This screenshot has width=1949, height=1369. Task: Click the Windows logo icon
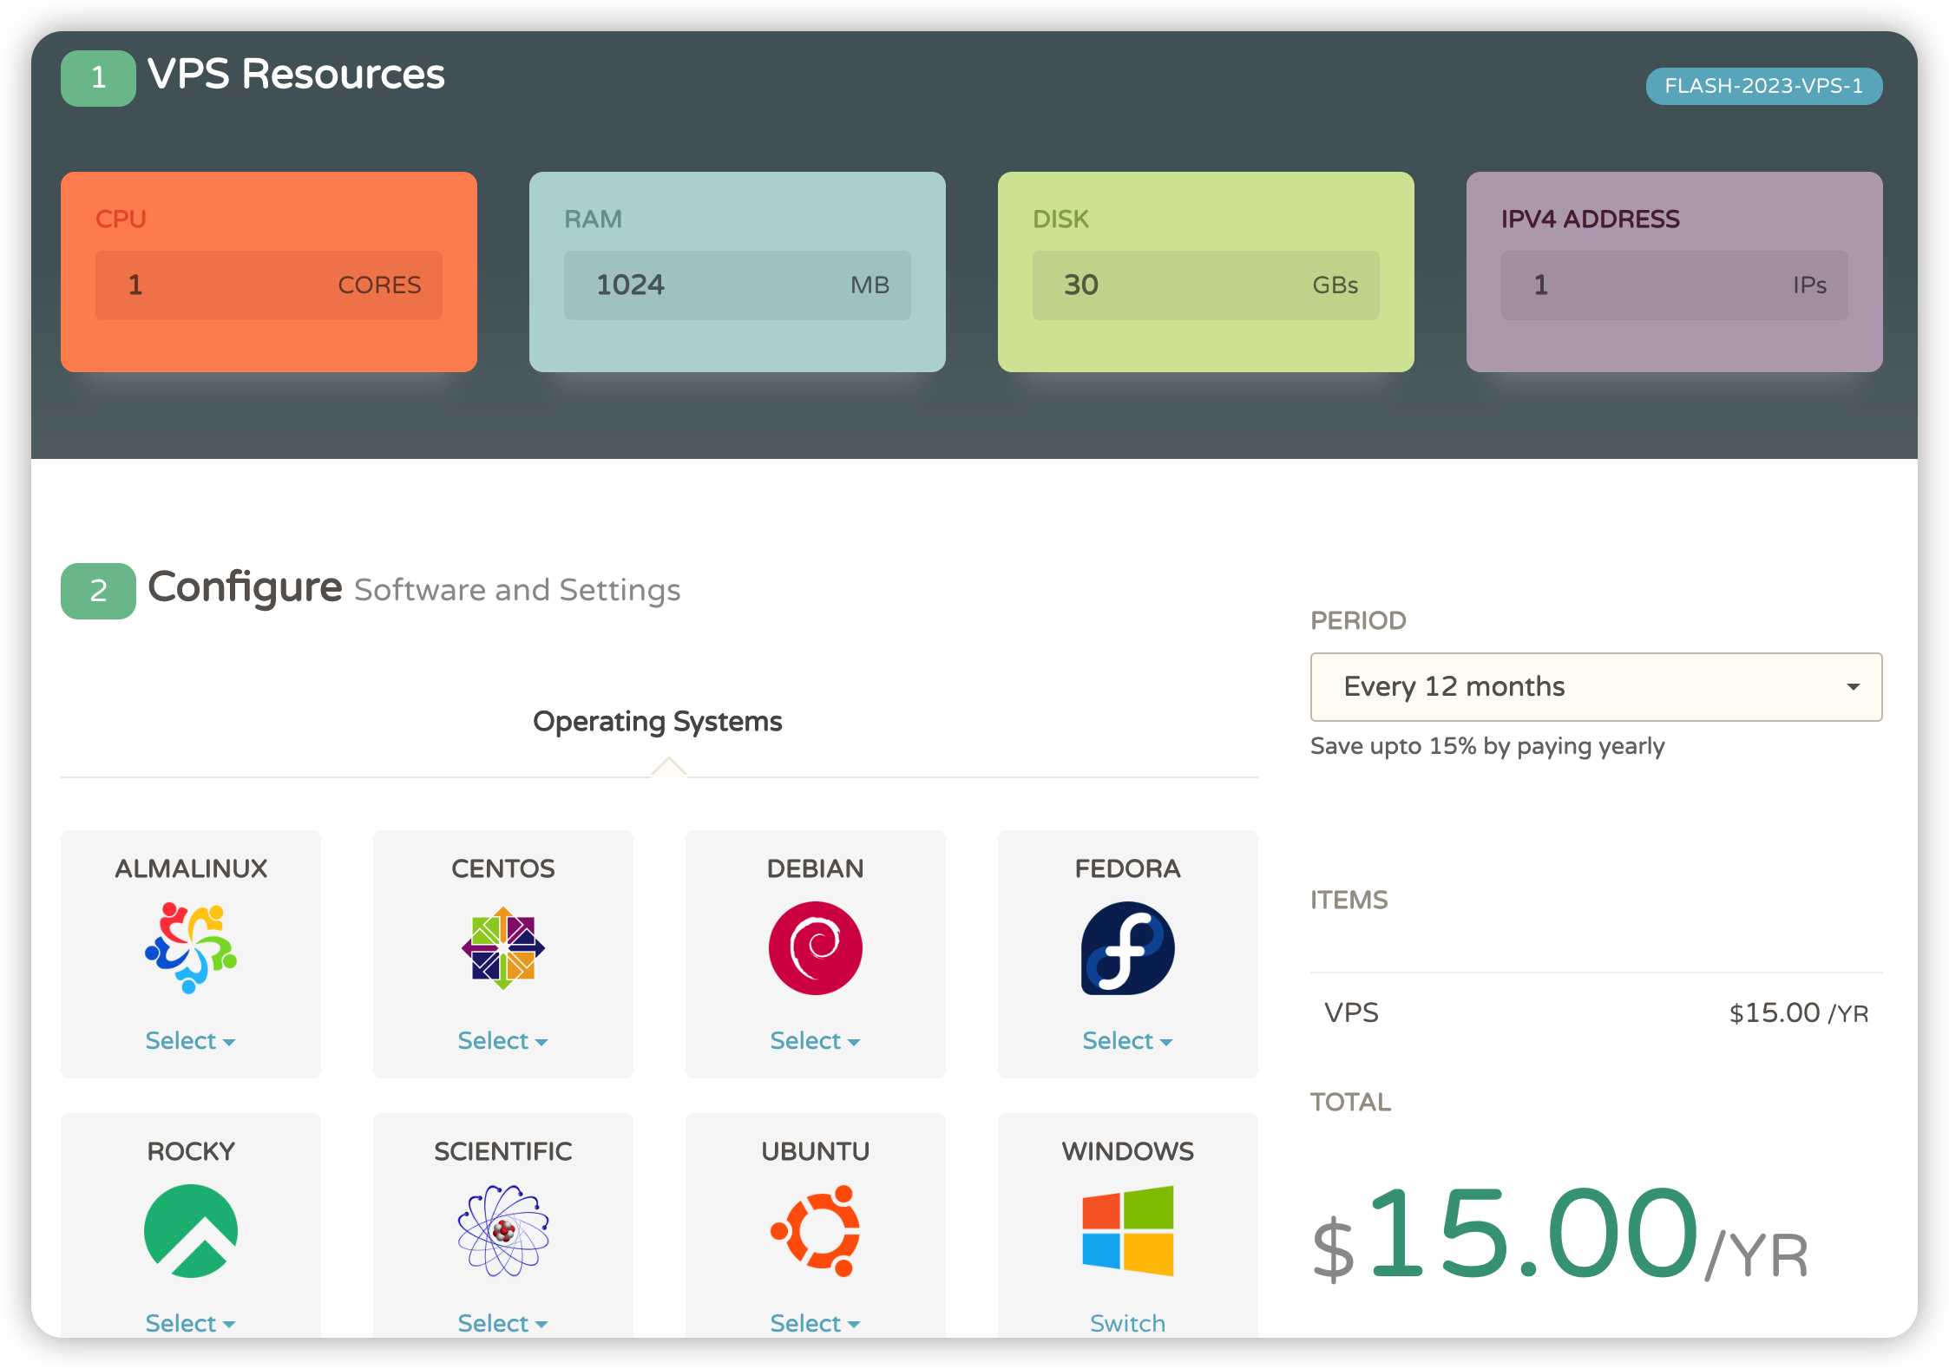pyautogui.click(x=1127, y=1230)
